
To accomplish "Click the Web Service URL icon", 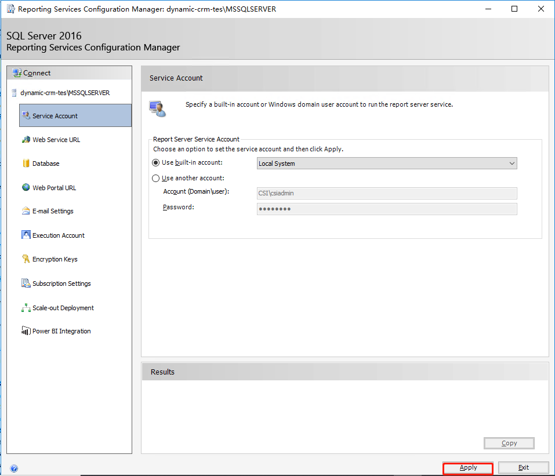I will pos(26,140).
